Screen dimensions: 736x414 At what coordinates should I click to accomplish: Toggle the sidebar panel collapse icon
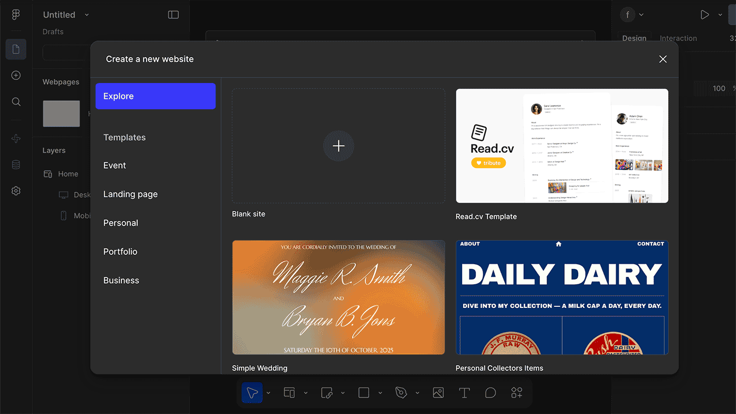173,15
